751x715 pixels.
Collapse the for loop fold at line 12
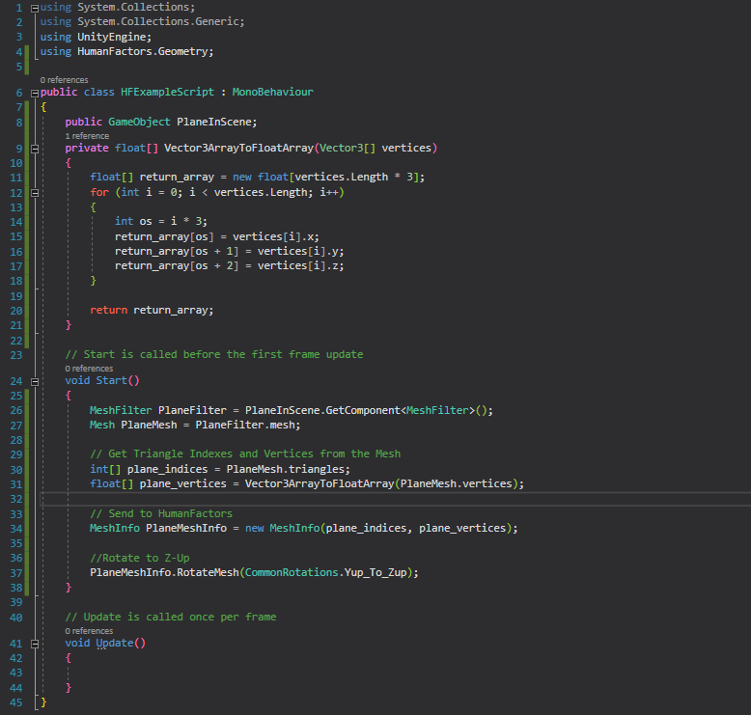35,193
